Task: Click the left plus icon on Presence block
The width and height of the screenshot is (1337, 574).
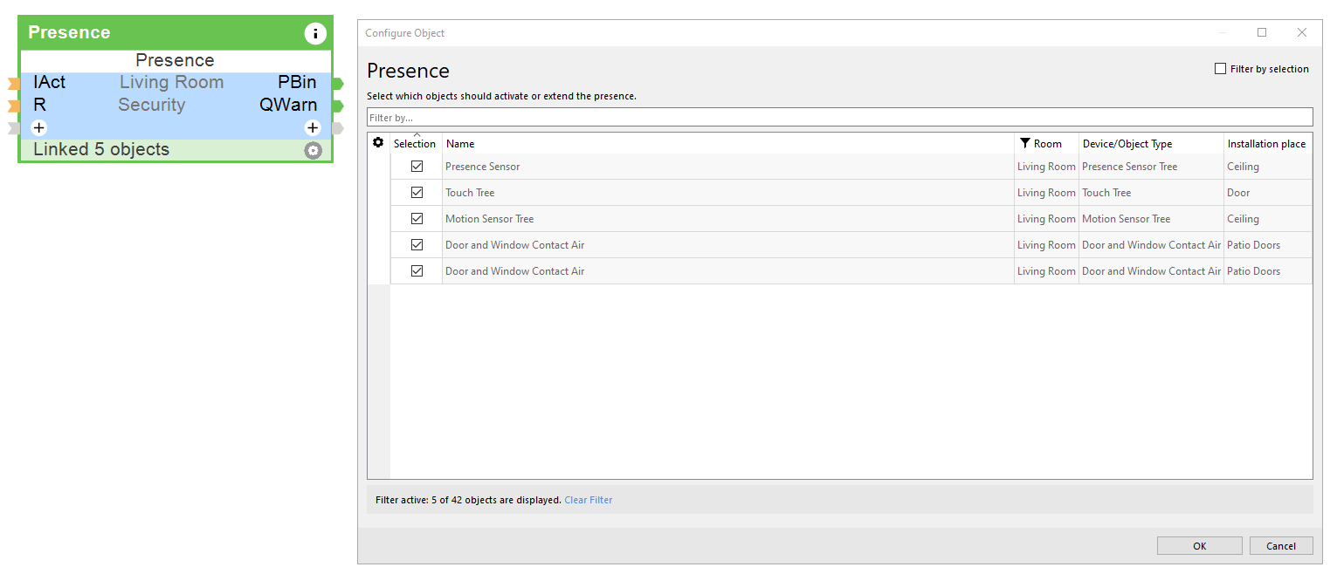Action: (x=38, y=128)
